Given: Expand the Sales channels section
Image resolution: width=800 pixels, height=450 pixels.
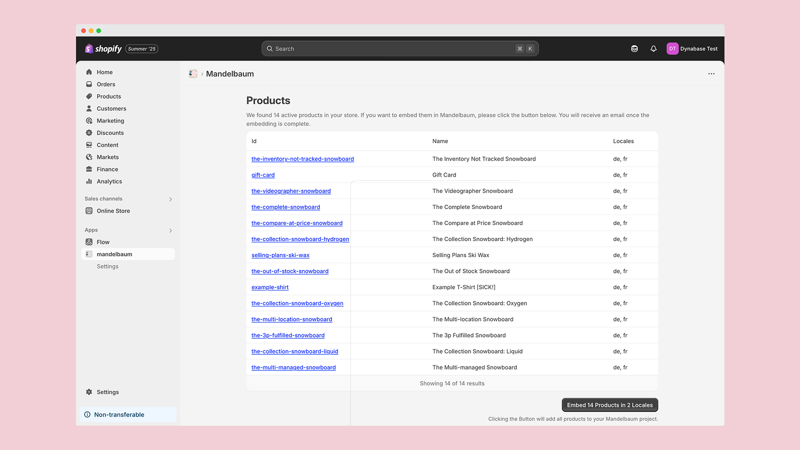Looking at the screenshot, I should pyautogui.click(x=170, y=199).
